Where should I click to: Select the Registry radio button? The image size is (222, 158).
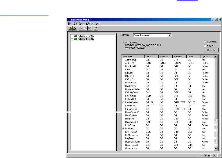tap(205, 46)
